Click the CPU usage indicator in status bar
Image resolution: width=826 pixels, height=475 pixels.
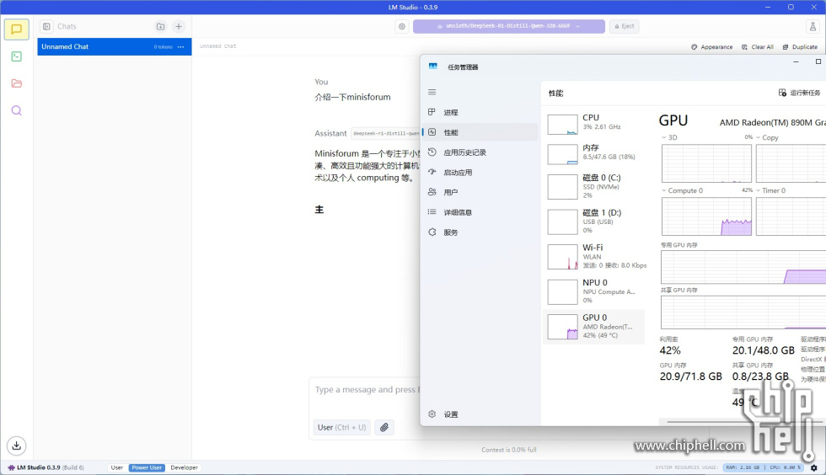pyautogui.click(x=786, y=467)
